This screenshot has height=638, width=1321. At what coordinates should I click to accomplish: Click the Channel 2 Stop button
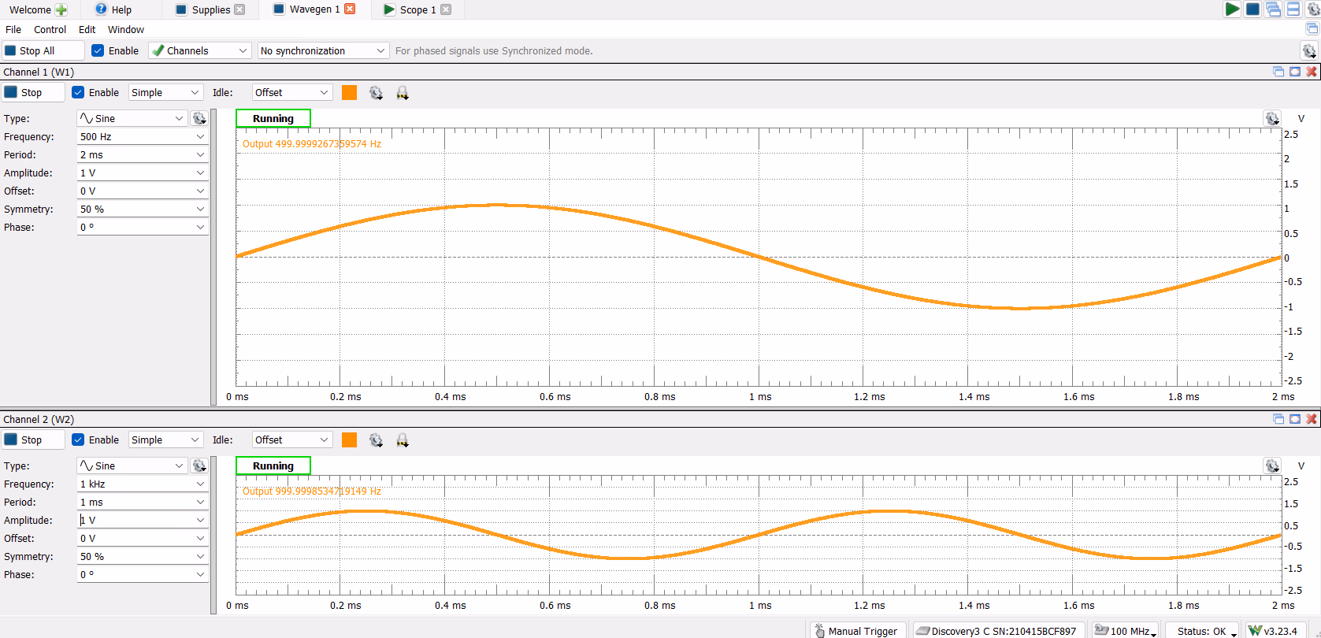click(x=33, y=440)
